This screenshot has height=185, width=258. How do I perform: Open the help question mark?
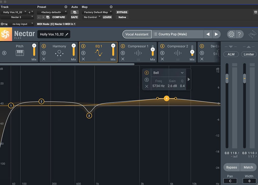point(239,34)
